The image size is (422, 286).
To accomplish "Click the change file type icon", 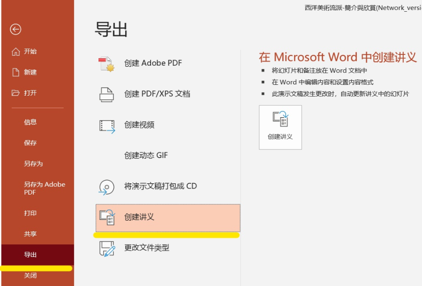I will [x=107, y=248].
